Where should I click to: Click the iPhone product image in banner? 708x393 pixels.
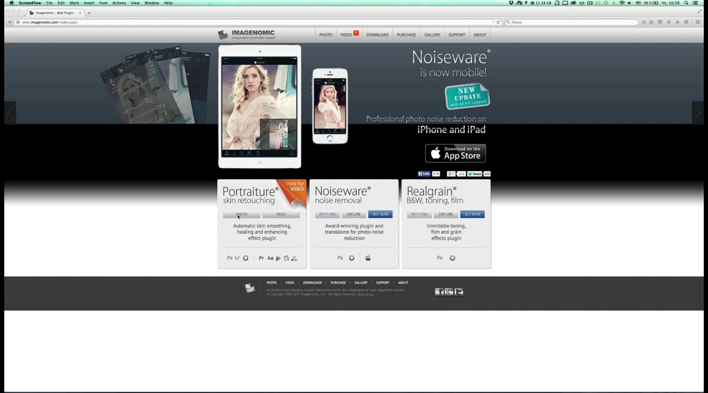330,106
